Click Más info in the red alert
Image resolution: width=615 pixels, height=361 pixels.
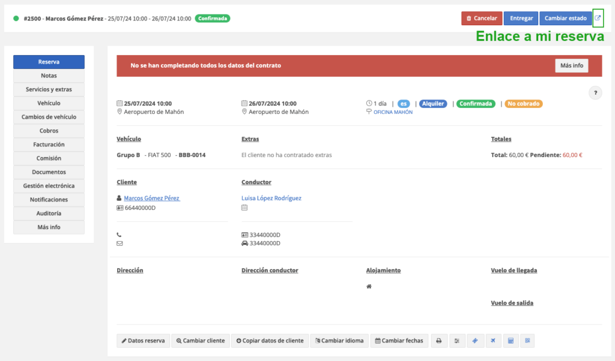coord(572,65)
